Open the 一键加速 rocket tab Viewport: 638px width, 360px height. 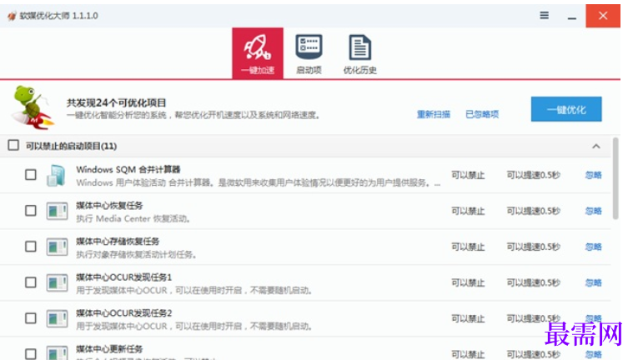coord(258,52)
